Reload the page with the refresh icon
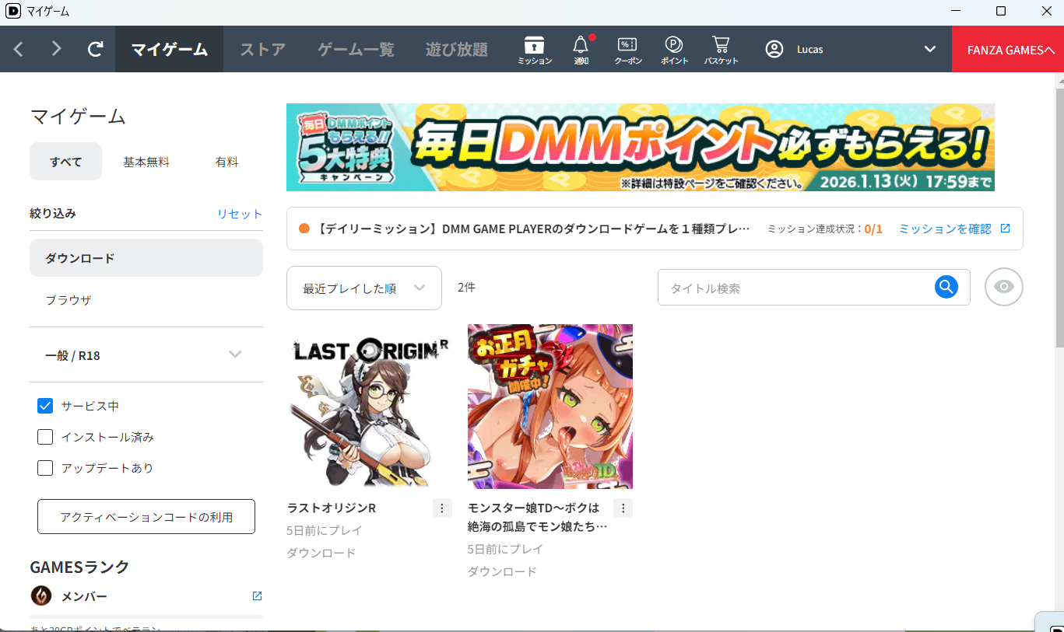The image size is (1064, 632). pos(95,49)
